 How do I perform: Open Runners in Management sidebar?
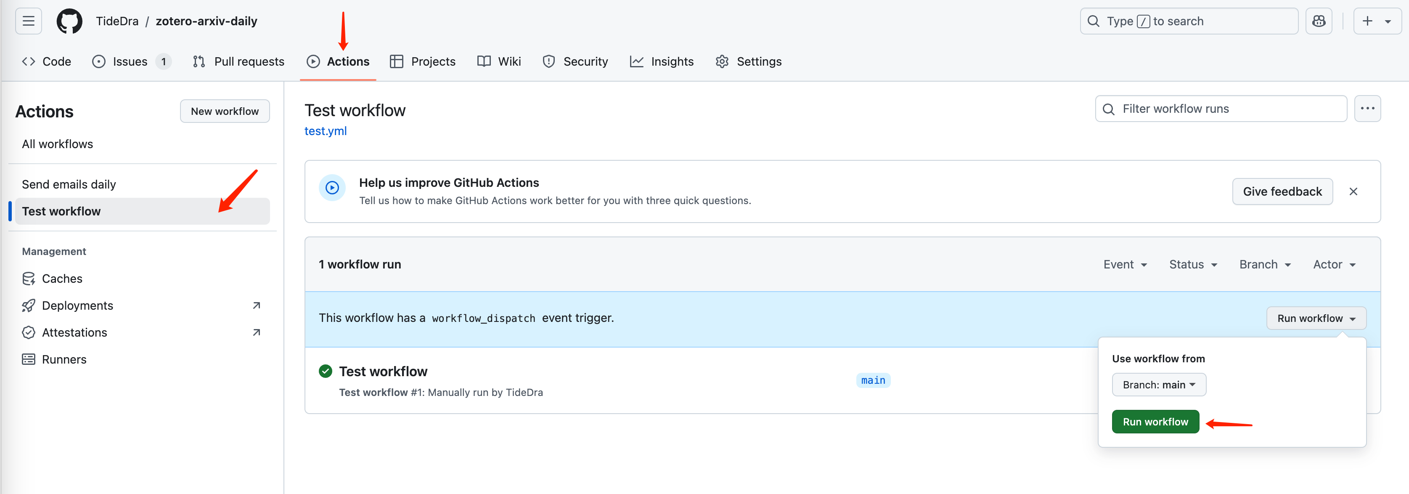click(x=64, y=359)
